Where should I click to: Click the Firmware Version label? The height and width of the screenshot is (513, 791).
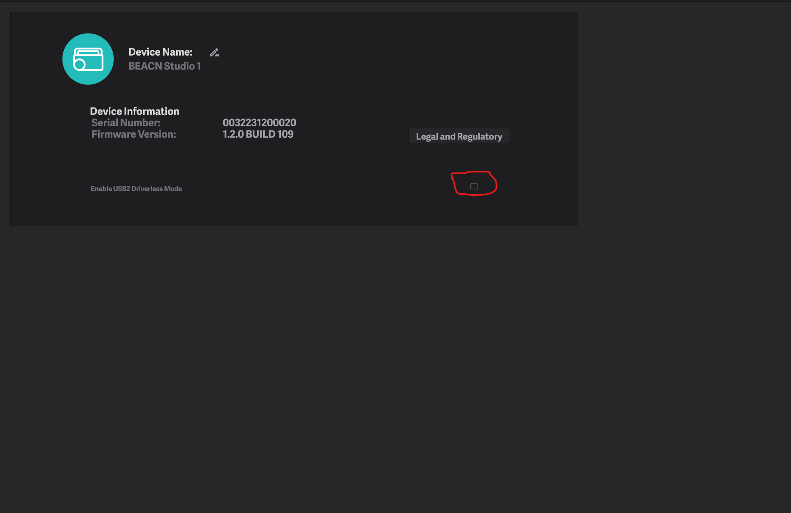(x=134, y=134)
